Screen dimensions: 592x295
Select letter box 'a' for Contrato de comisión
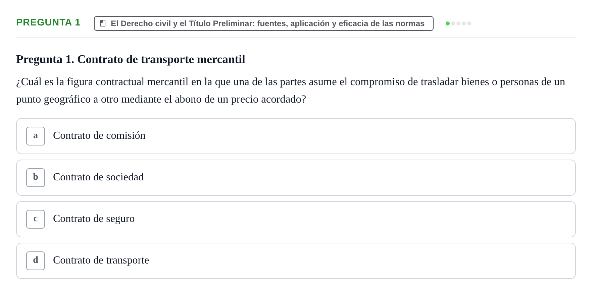pyautogui.click(x=36, y=136)
